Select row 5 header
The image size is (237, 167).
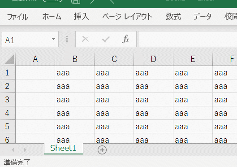pyautogui.click(x=8, y=127)
